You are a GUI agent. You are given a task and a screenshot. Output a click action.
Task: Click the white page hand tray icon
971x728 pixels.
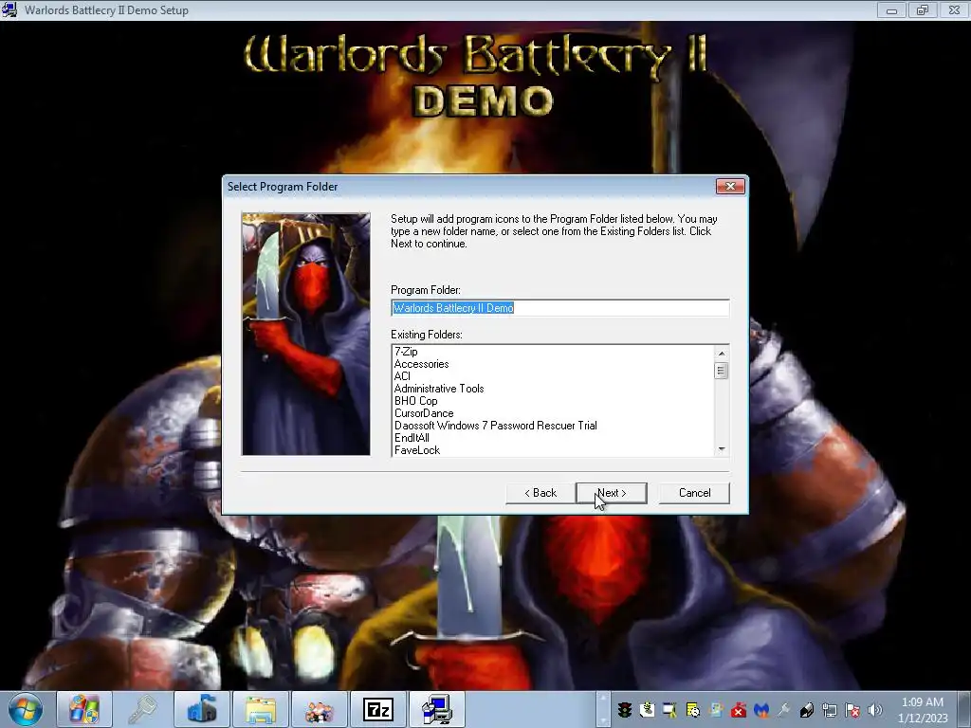click(647, 710)
